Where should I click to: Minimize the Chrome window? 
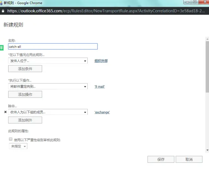[187, 2]
